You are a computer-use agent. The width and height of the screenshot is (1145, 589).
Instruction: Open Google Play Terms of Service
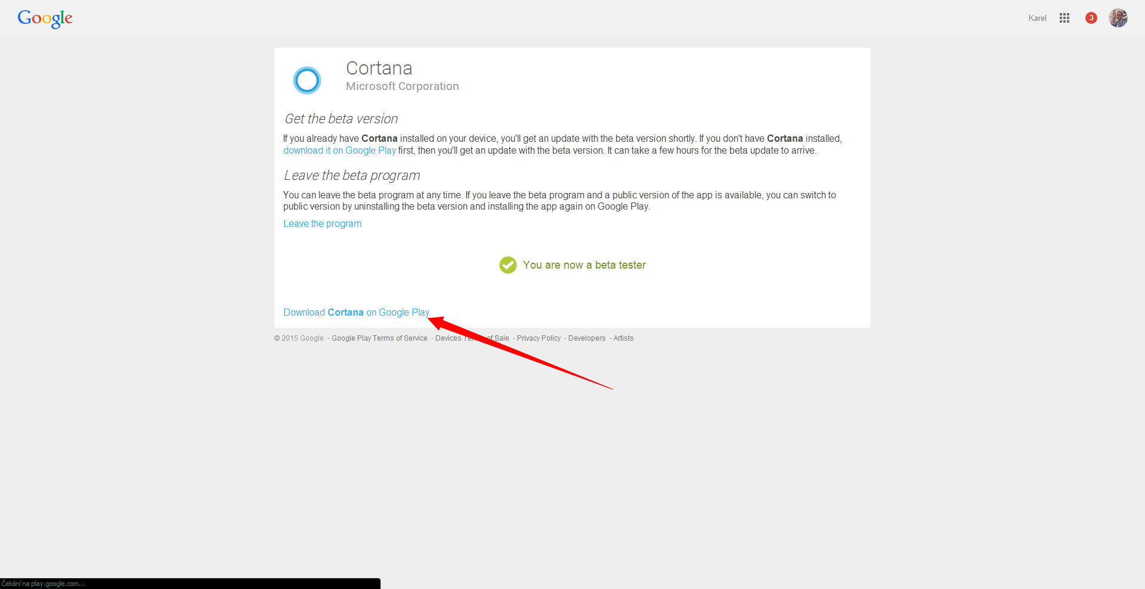pyautogui.click(x=379, y=338)
